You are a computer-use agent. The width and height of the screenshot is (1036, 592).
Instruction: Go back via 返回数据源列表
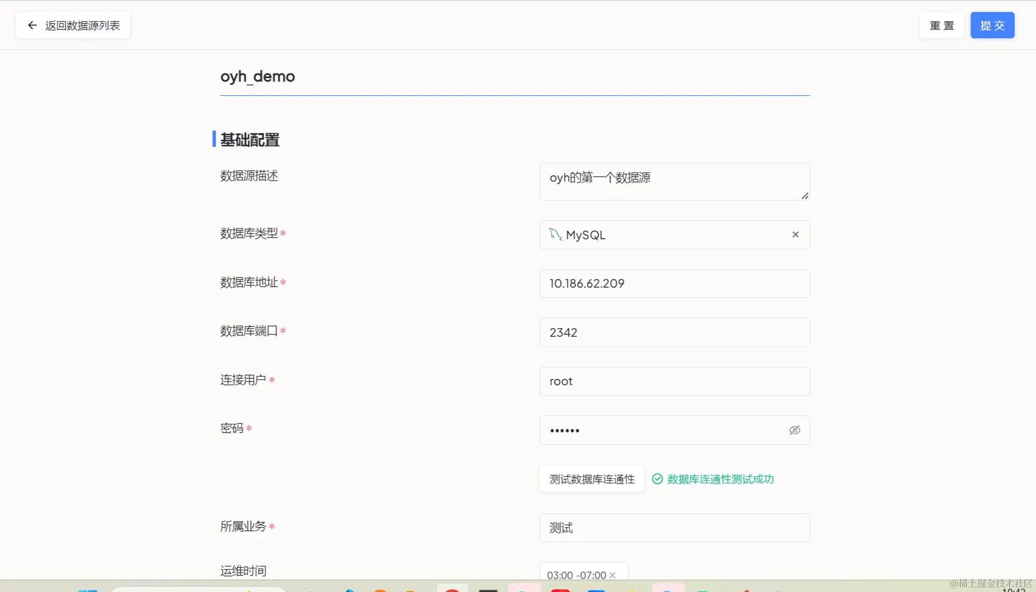[82, 25]
